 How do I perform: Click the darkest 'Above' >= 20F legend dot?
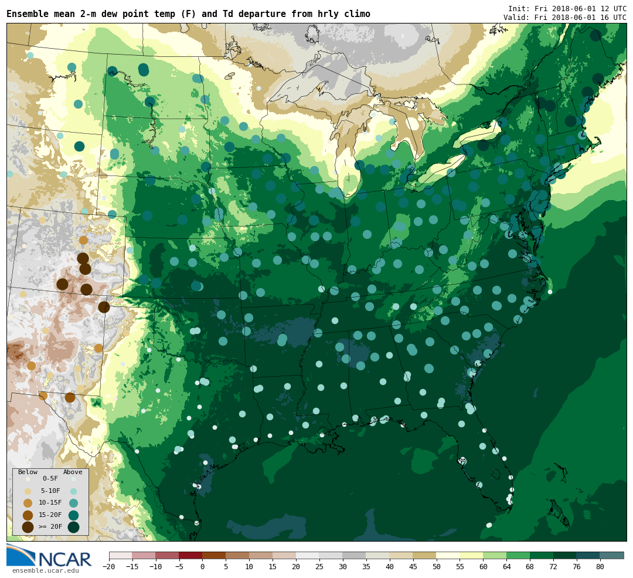[73, 527]
